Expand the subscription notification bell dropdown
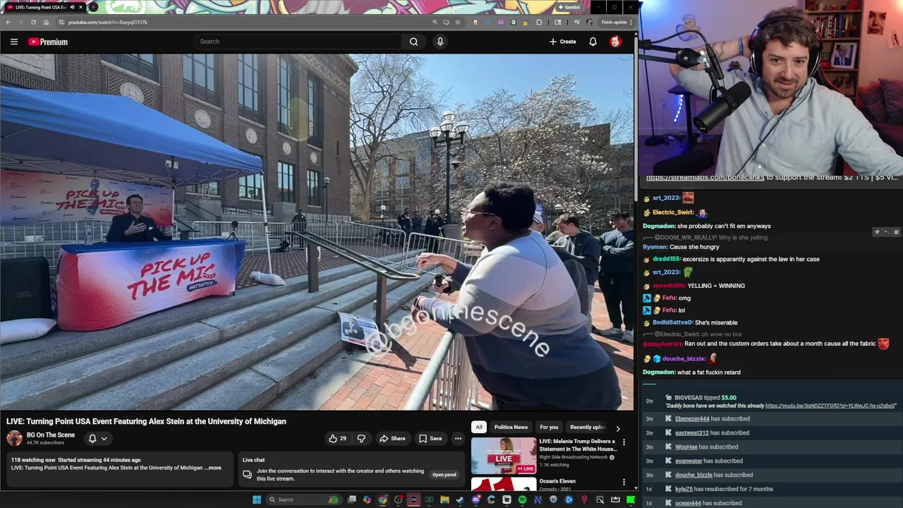903x508 pixels. tap(97, 438)
